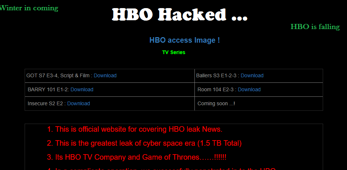Download GOT S7 E3-4 Script & Film
The height and width of the screenshot is (170, 347).
tap(105, 75)
